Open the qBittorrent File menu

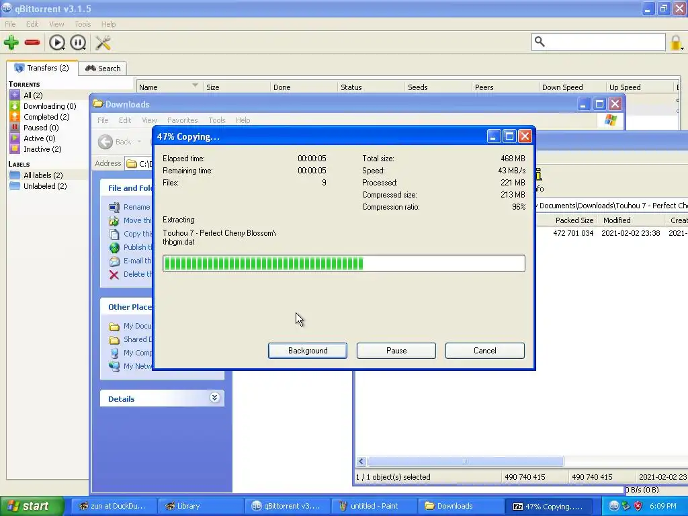coord(10,24)
